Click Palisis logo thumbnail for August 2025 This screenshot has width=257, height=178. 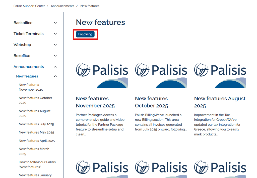point(220,75)
